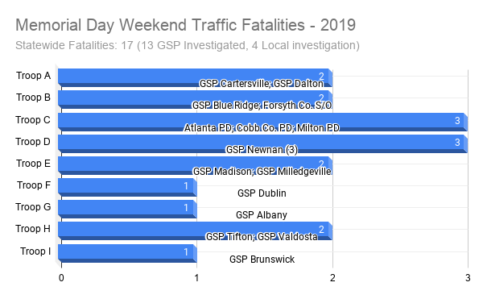Select the Troop F bar
This screenshot has height=299, width=483.
(x=127, y=187)
